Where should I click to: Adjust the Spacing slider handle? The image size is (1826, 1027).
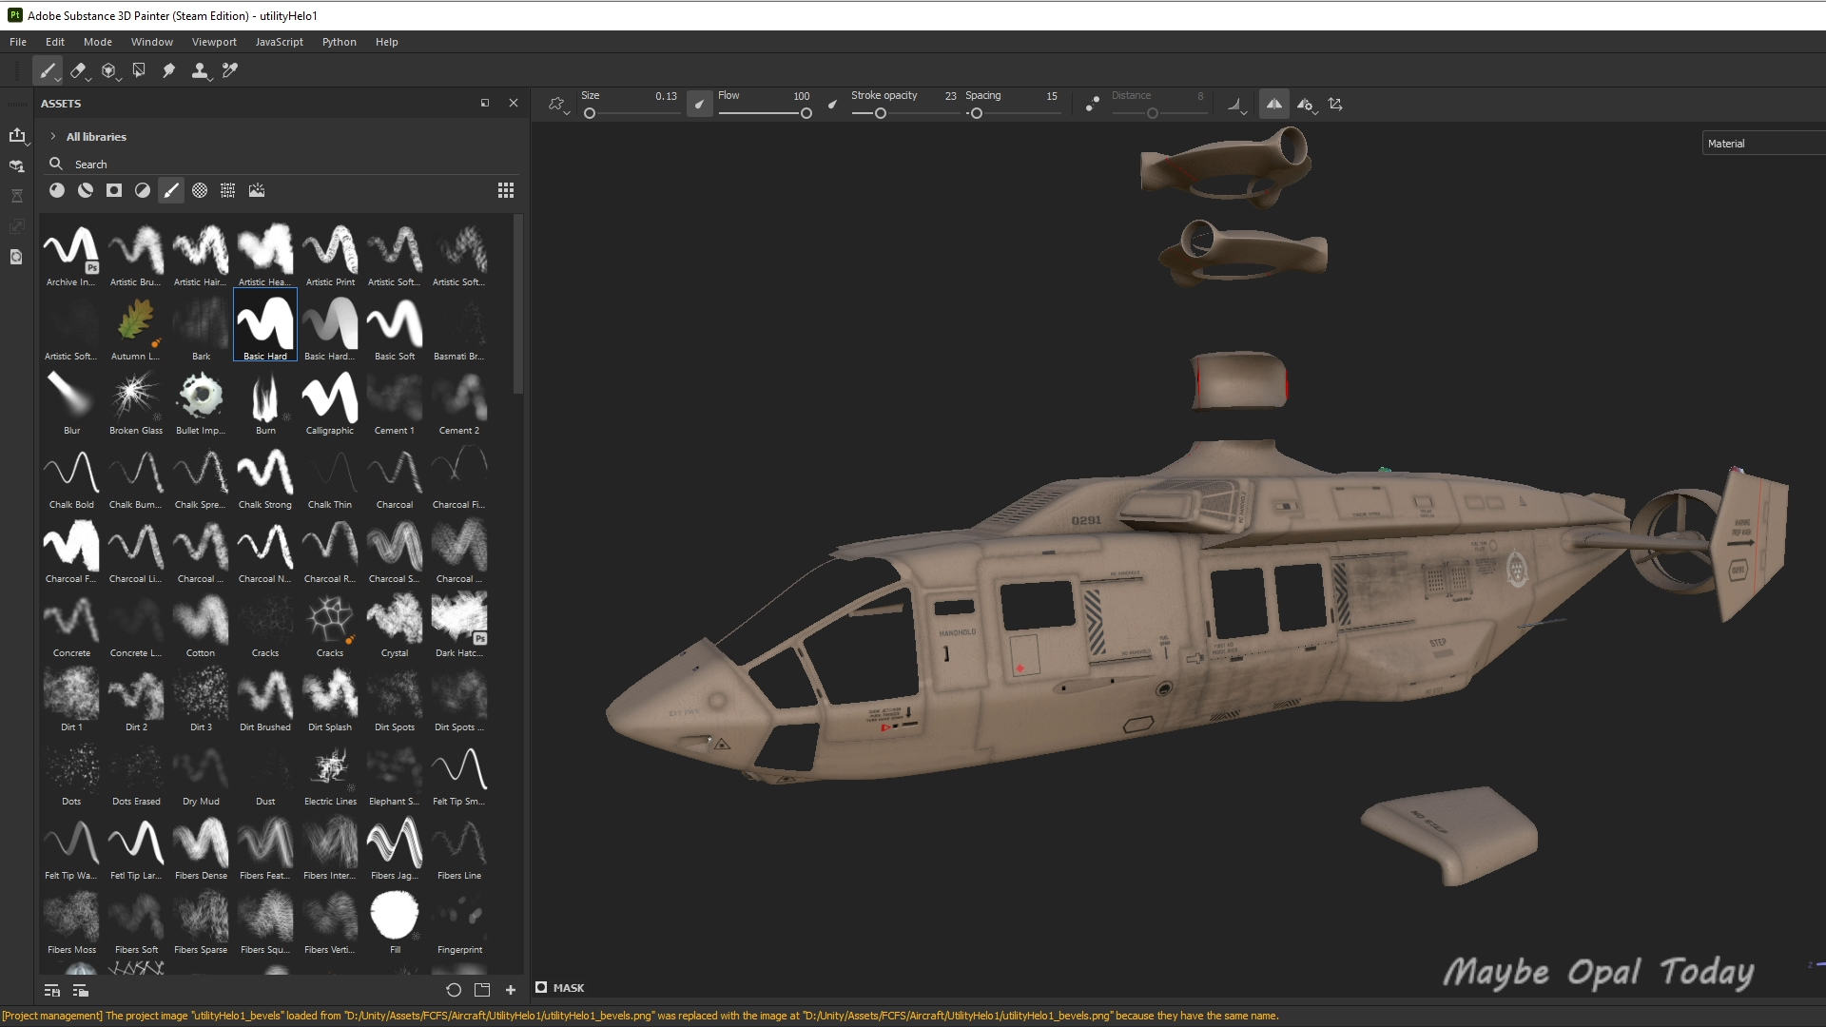(976, 113)
